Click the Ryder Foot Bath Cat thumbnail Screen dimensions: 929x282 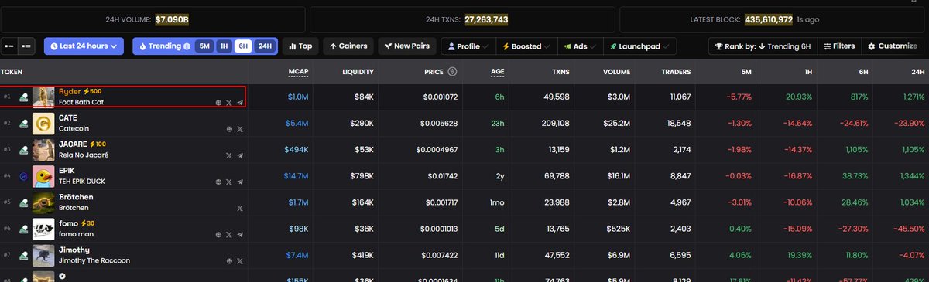[x=43, y=97]
